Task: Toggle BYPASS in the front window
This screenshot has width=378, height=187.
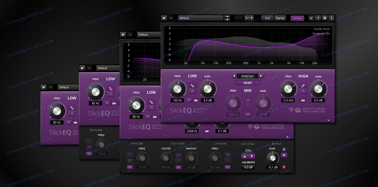Action: click(x=297, y=18)
